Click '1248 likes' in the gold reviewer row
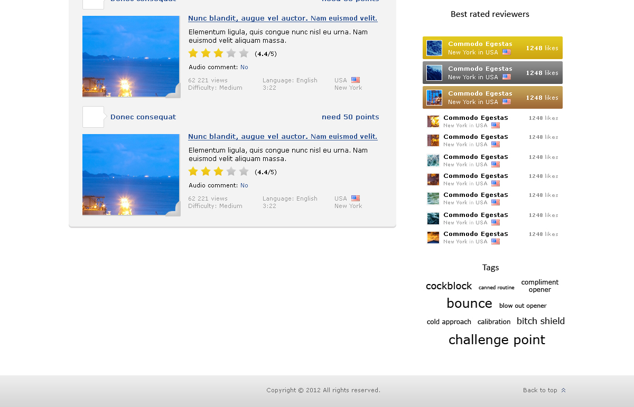This screenshot has width=634, height=407. 542,48
